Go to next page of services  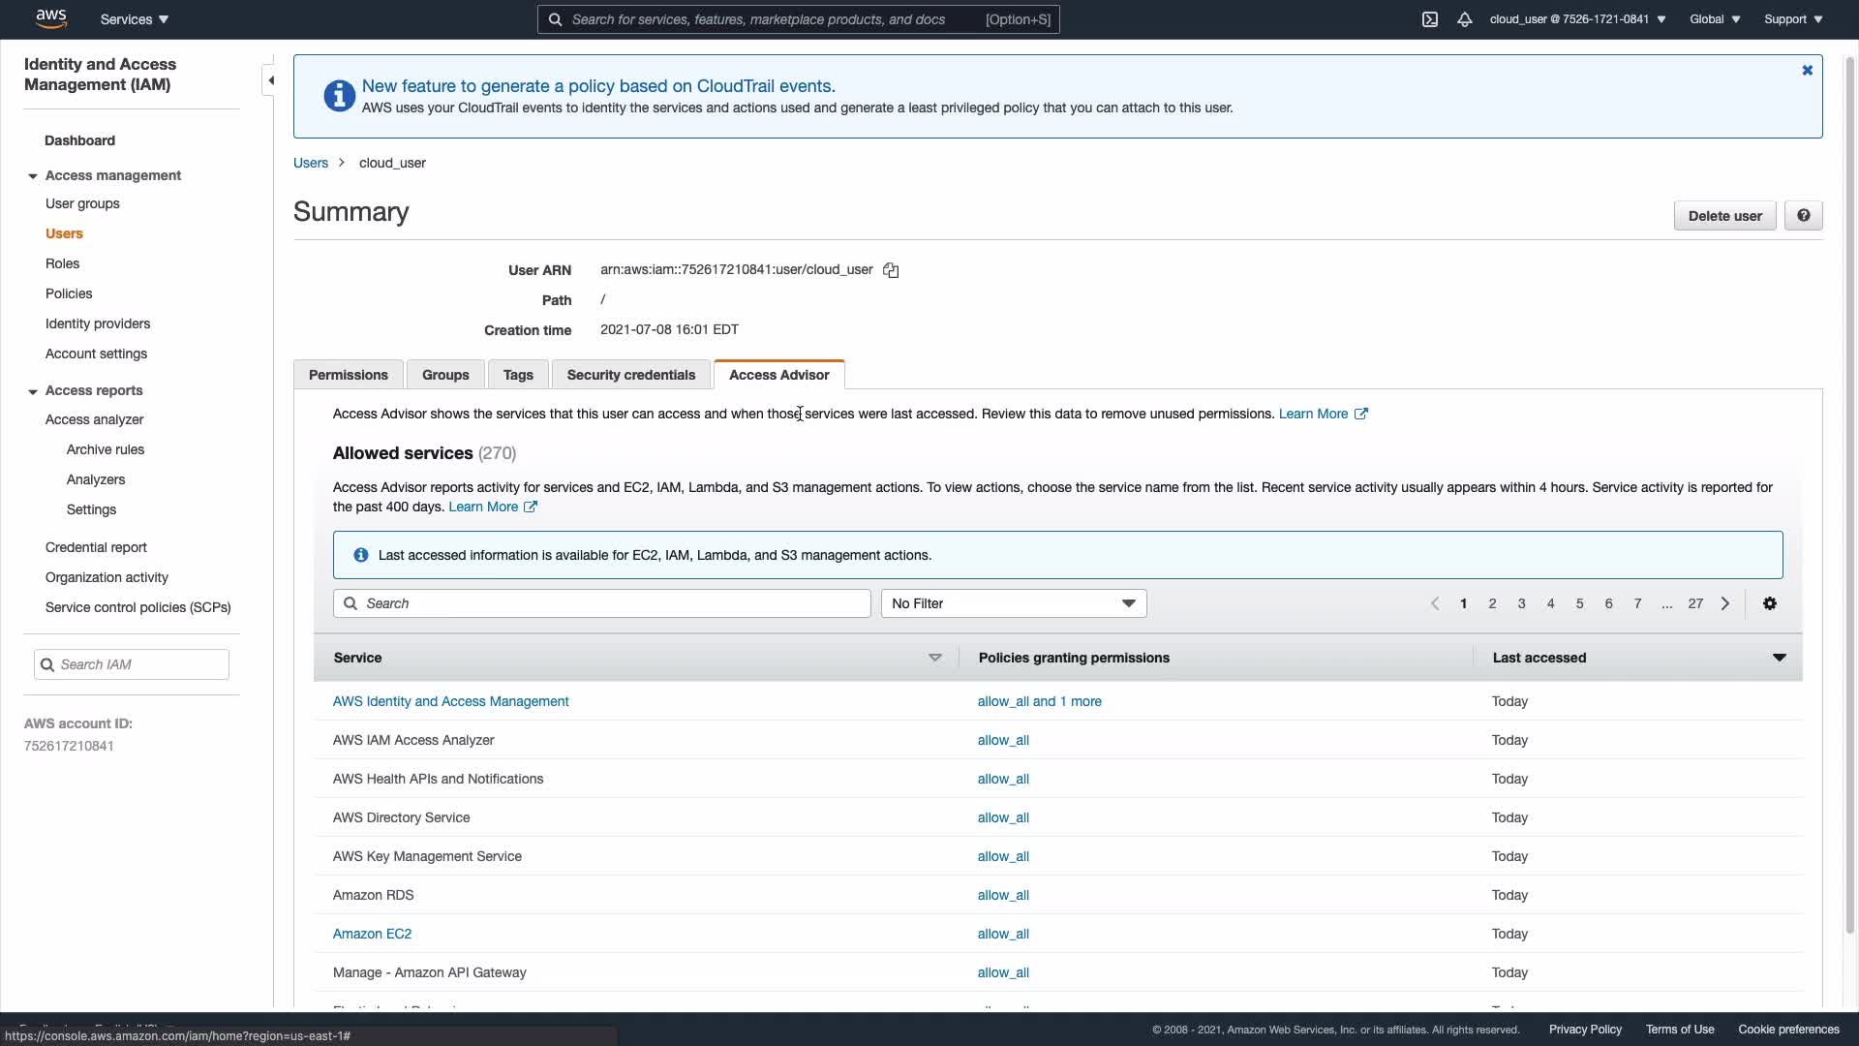[1725, 603]
